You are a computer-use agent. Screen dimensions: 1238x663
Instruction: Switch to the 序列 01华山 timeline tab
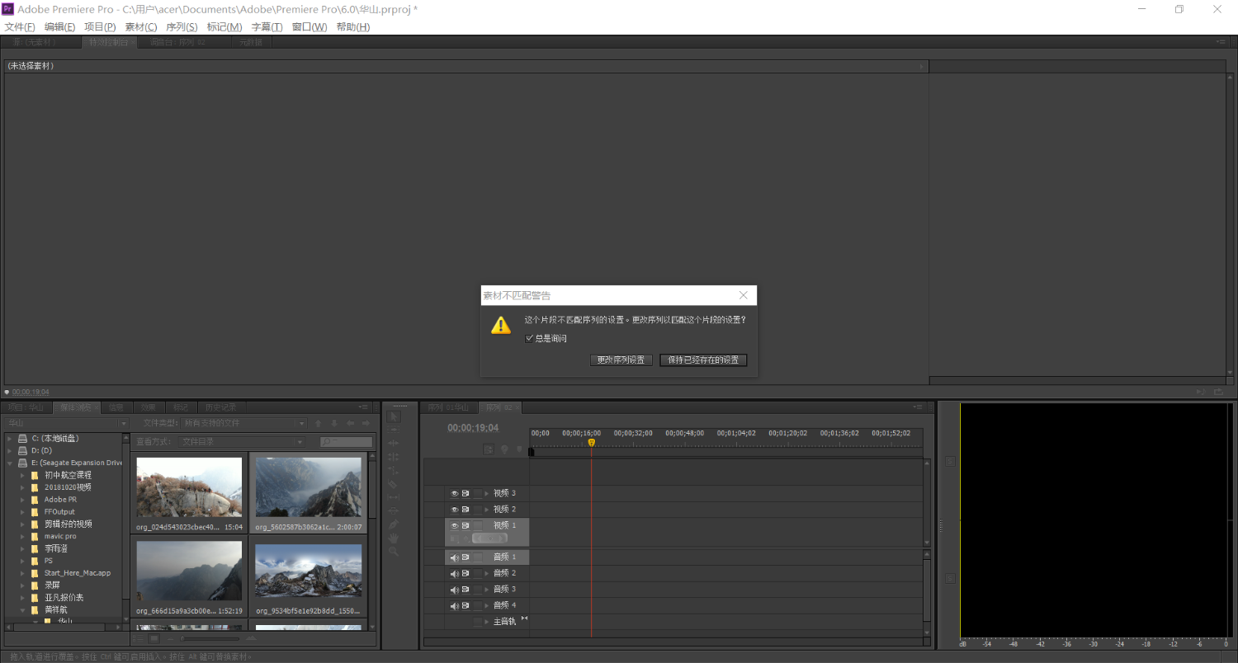[448, 407]
